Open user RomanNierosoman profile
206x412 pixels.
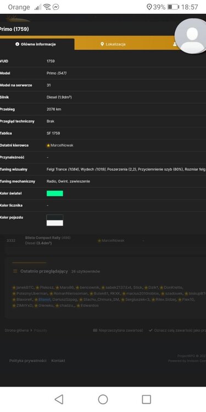coord(70,293)
